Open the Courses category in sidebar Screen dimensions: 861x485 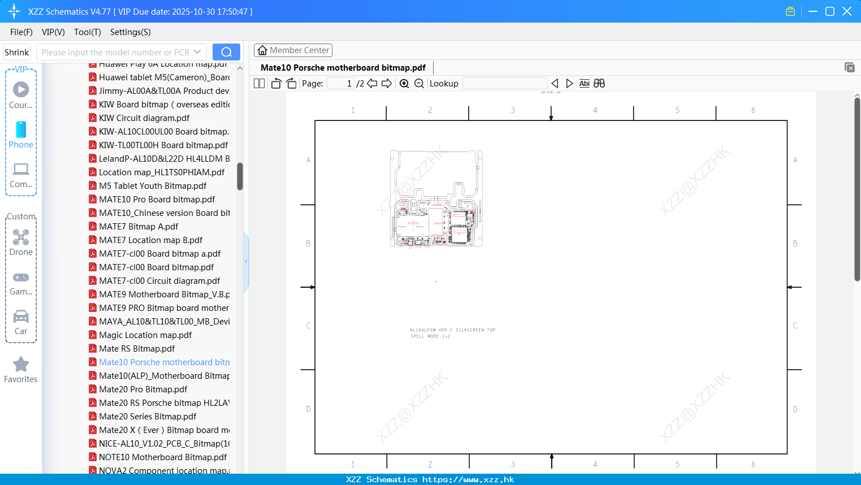tap(21, 96)
